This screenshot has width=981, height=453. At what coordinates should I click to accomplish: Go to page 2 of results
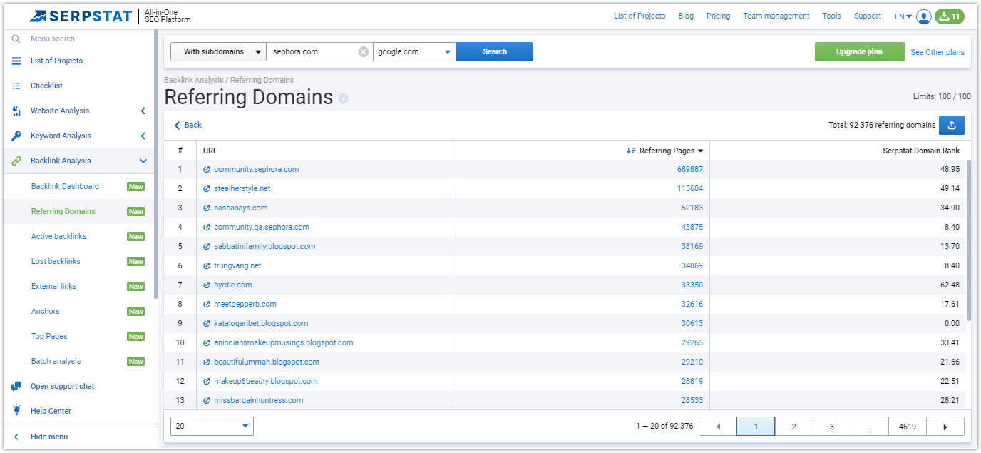coord(793,427)
